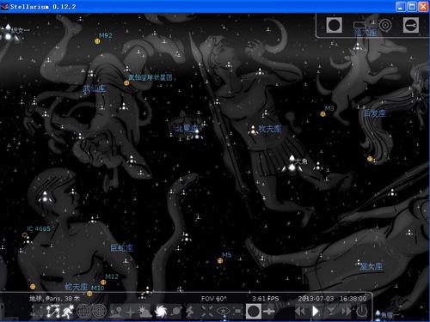Viewport: 430px width, 322px height.
Task: Click the FOV 60° status text
Action: (214, 299)
